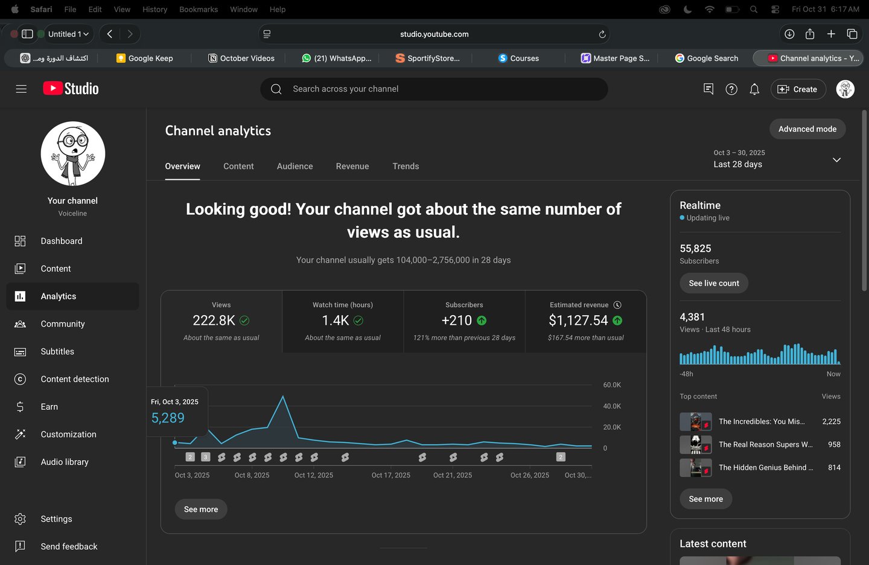Click the page vertical scrollbar
This screenshot has height=565, width=869.
[865, 200]
